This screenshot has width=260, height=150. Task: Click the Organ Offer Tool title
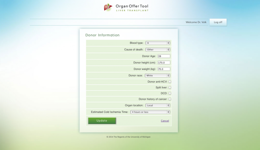(x=132, y=6)
